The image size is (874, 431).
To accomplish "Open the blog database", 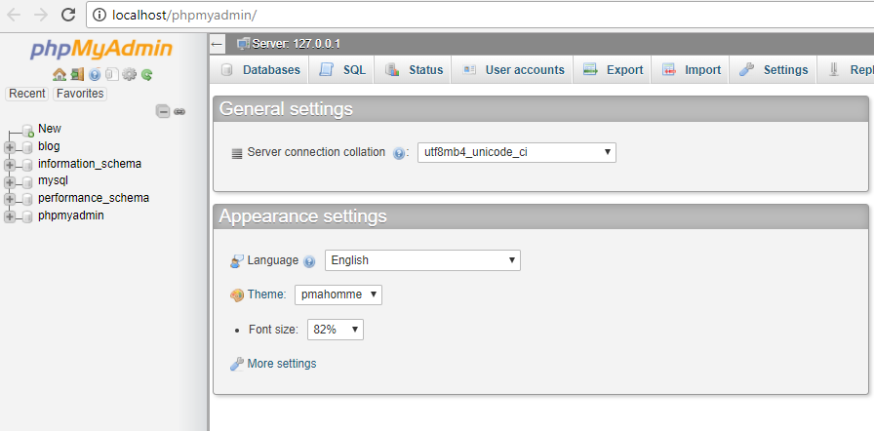I will coord(49,146).
